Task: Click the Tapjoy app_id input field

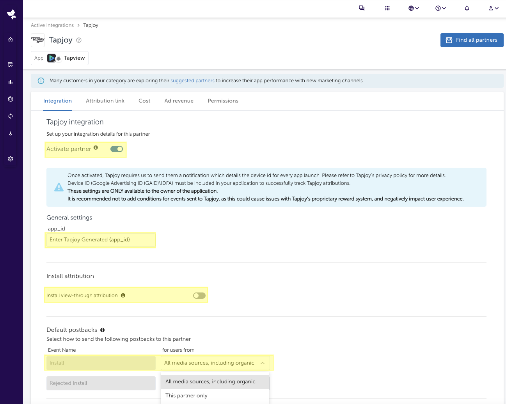Action: coord(100,240)
